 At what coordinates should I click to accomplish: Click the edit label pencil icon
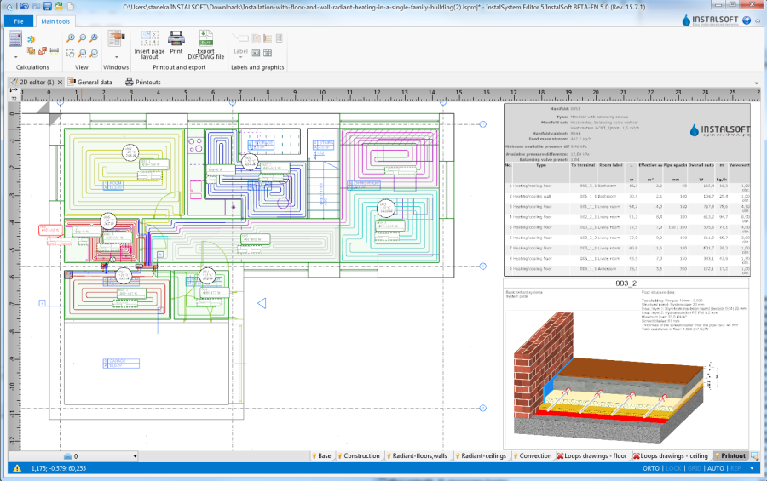tap(257, 38)
